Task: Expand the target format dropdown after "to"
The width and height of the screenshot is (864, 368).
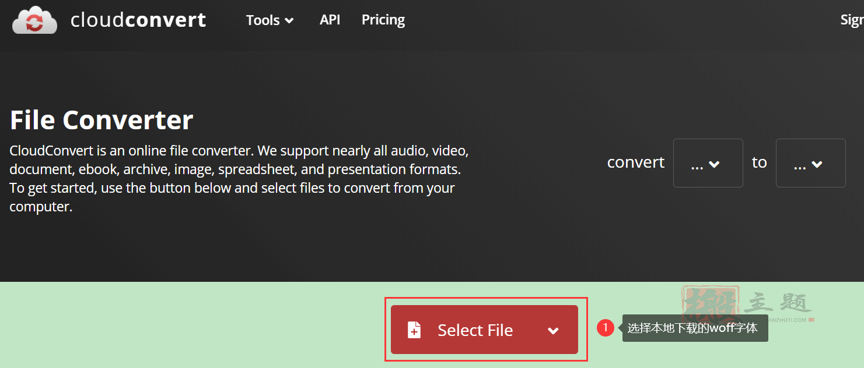Action: (810, 163)
